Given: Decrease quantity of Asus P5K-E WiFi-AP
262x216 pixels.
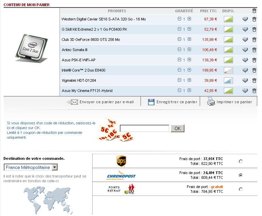Looking at the screenshot, I should pyautogui.click(x=179, y=60).
